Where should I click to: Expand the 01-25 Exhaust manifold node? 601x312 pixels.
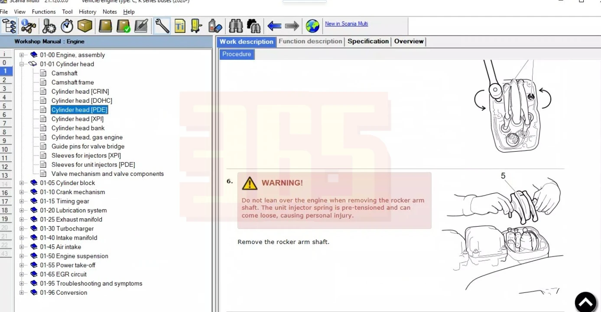pos(22,219)
